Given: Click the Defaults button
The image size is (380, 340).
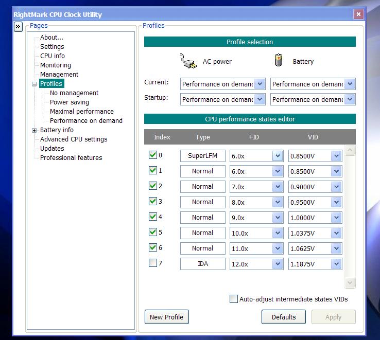Looking at the screenshot, I should [x=284, y=317].
